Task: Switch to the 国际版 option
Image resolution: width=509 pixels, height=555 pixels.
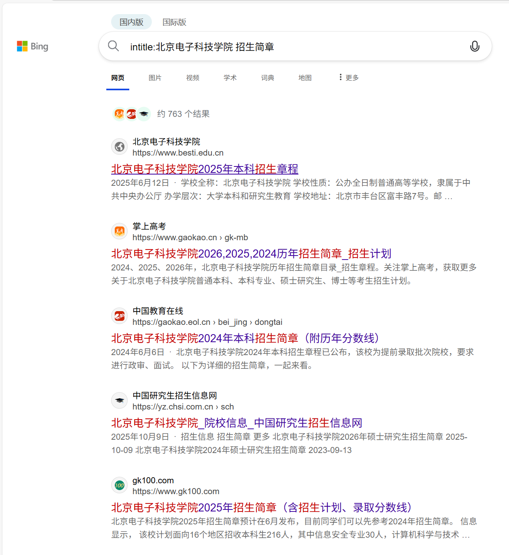Action: click(174, 22)
